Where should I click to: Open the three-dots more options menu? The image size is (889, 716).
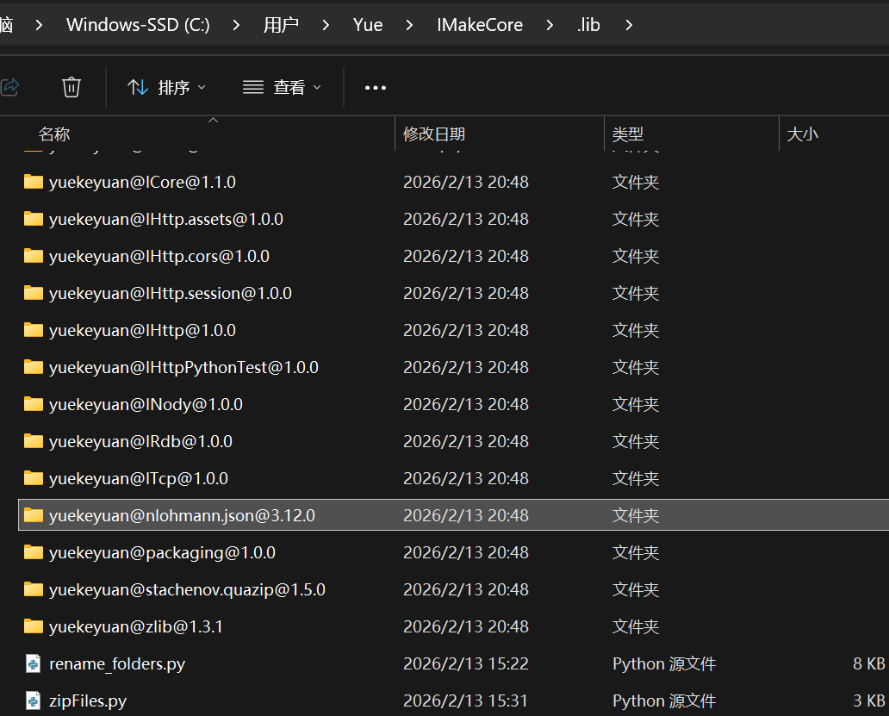point(376,87)
